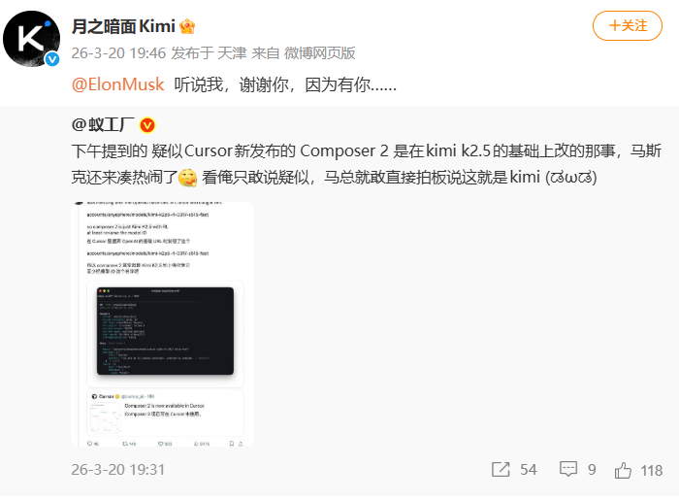Click the post timestamp 26-3-20 19:46
The width and height of the screenshot is (679, 500).
118,53
